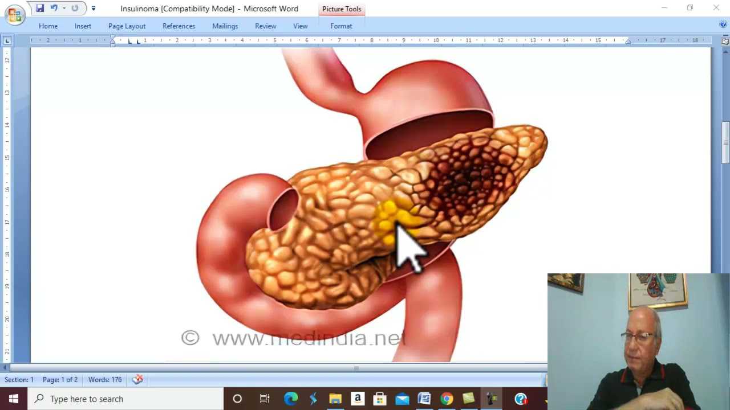Launch Microsoft Edge from taskbar

click(291, 399)
